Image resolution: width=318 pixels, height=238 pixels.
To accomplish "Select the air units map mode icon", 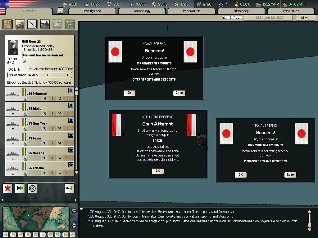I will pos(32,24).
